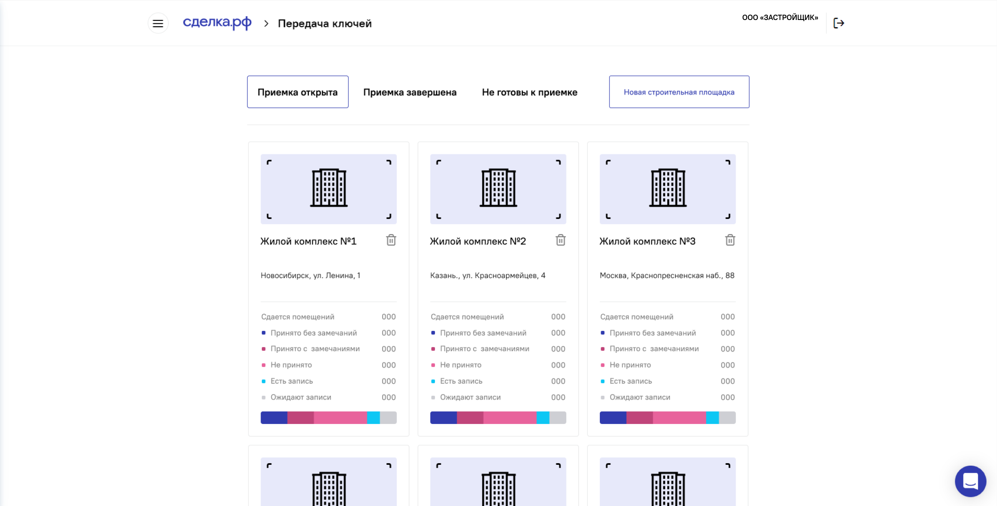Click breadcrumb chevron before Передача ключей
Image resolution: width=997 pixels, height=506 pixels.
[266, 24]
